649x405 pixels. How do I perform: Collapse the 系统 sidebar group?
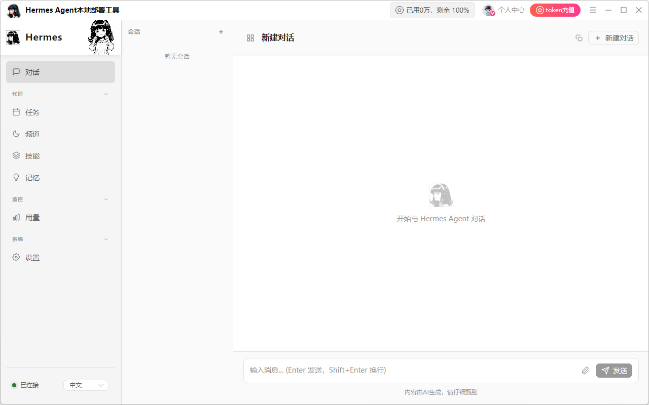click(106, 239)
